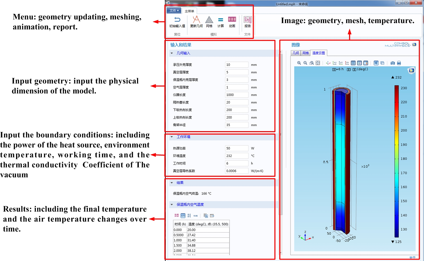
Task: Click the scientific notation table icon
Action: [x=189, y=216]
